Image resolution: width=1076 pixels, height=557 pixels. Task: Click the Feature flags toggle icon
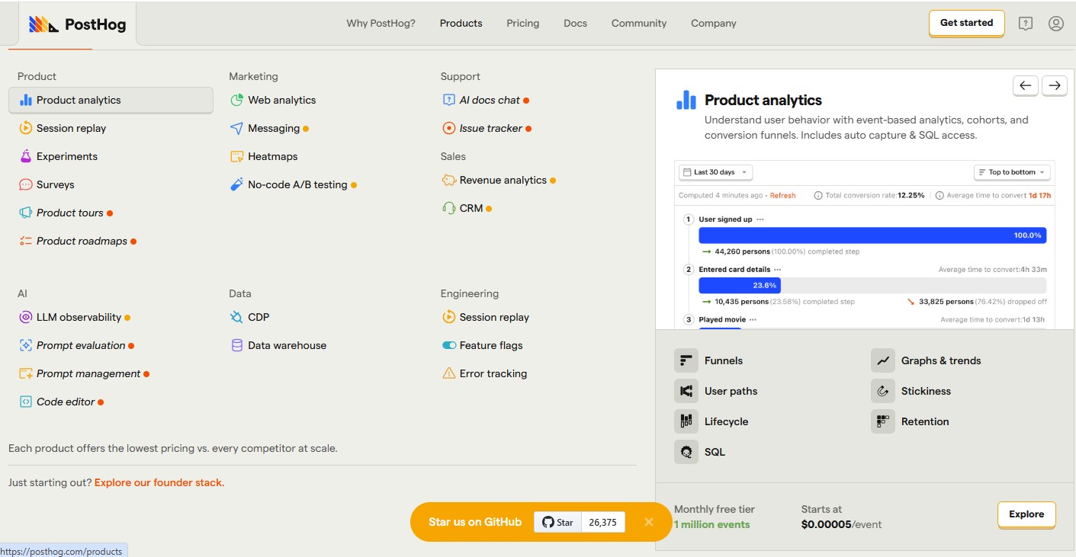449,345
